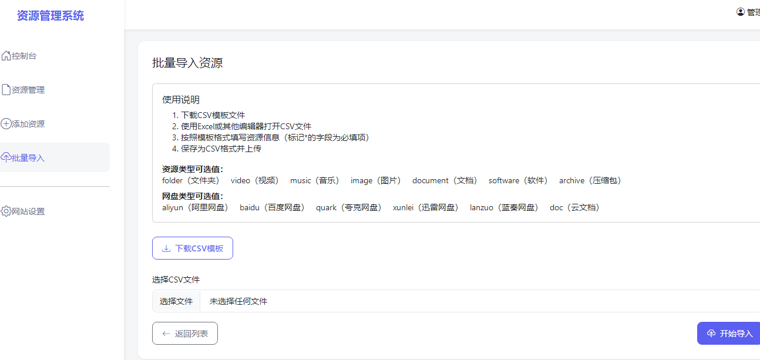Select 添加资源 from the sidebar menu
This screenshot has width=760, height=360.
pyautogui.click(x=26, y=123)
